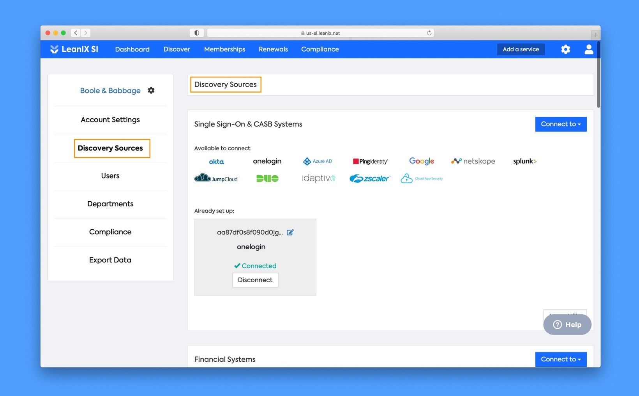Image resolution: width=639 pixels, height=396 pixels.
Task: Expand Connect to dropdown for Financial Systems
Action: click(560, 359)
